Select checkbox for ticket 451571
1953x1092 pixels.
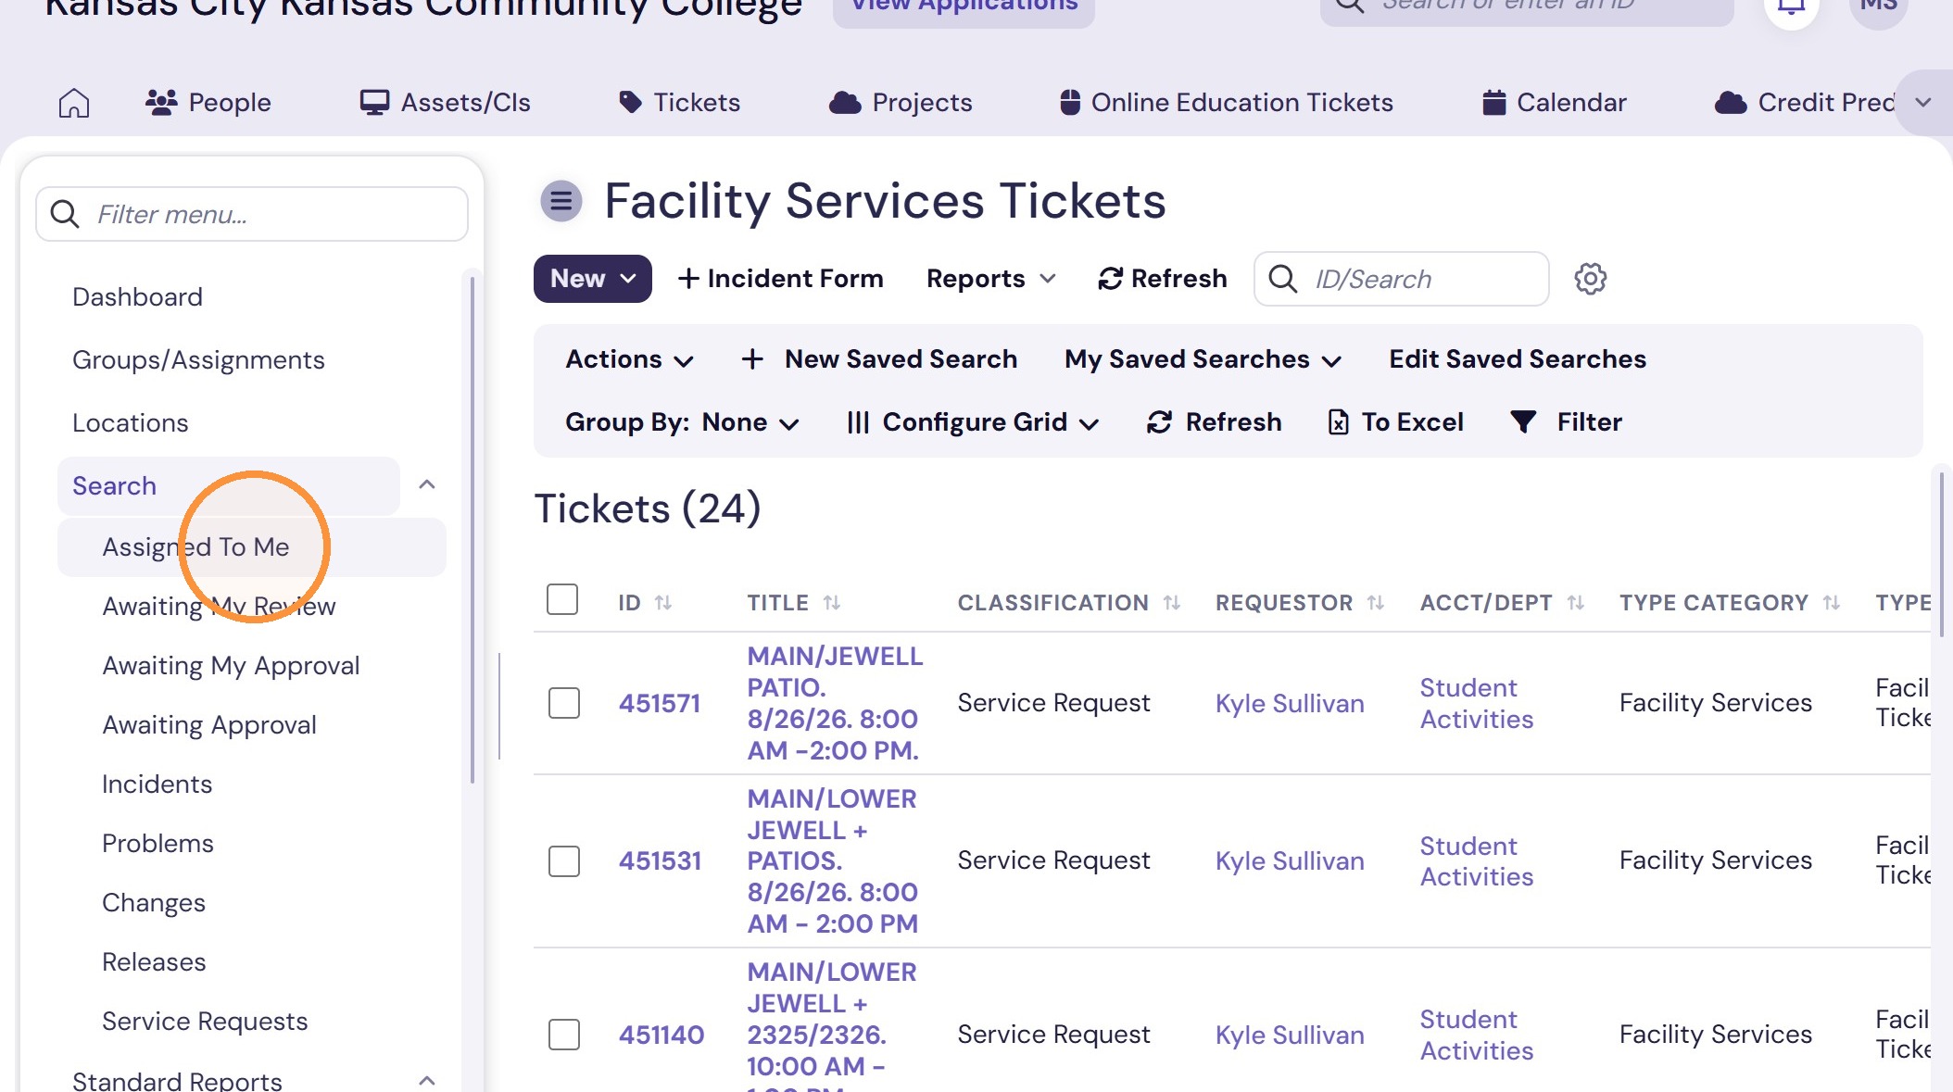pos(564,703)
